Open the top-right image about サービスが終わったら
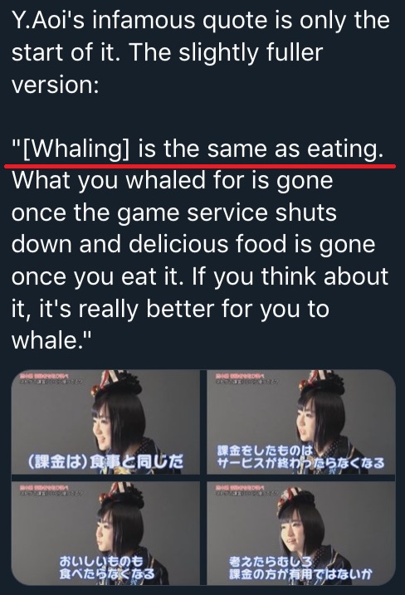This screenshot has width=405, height=595. (x=301, y=422)
